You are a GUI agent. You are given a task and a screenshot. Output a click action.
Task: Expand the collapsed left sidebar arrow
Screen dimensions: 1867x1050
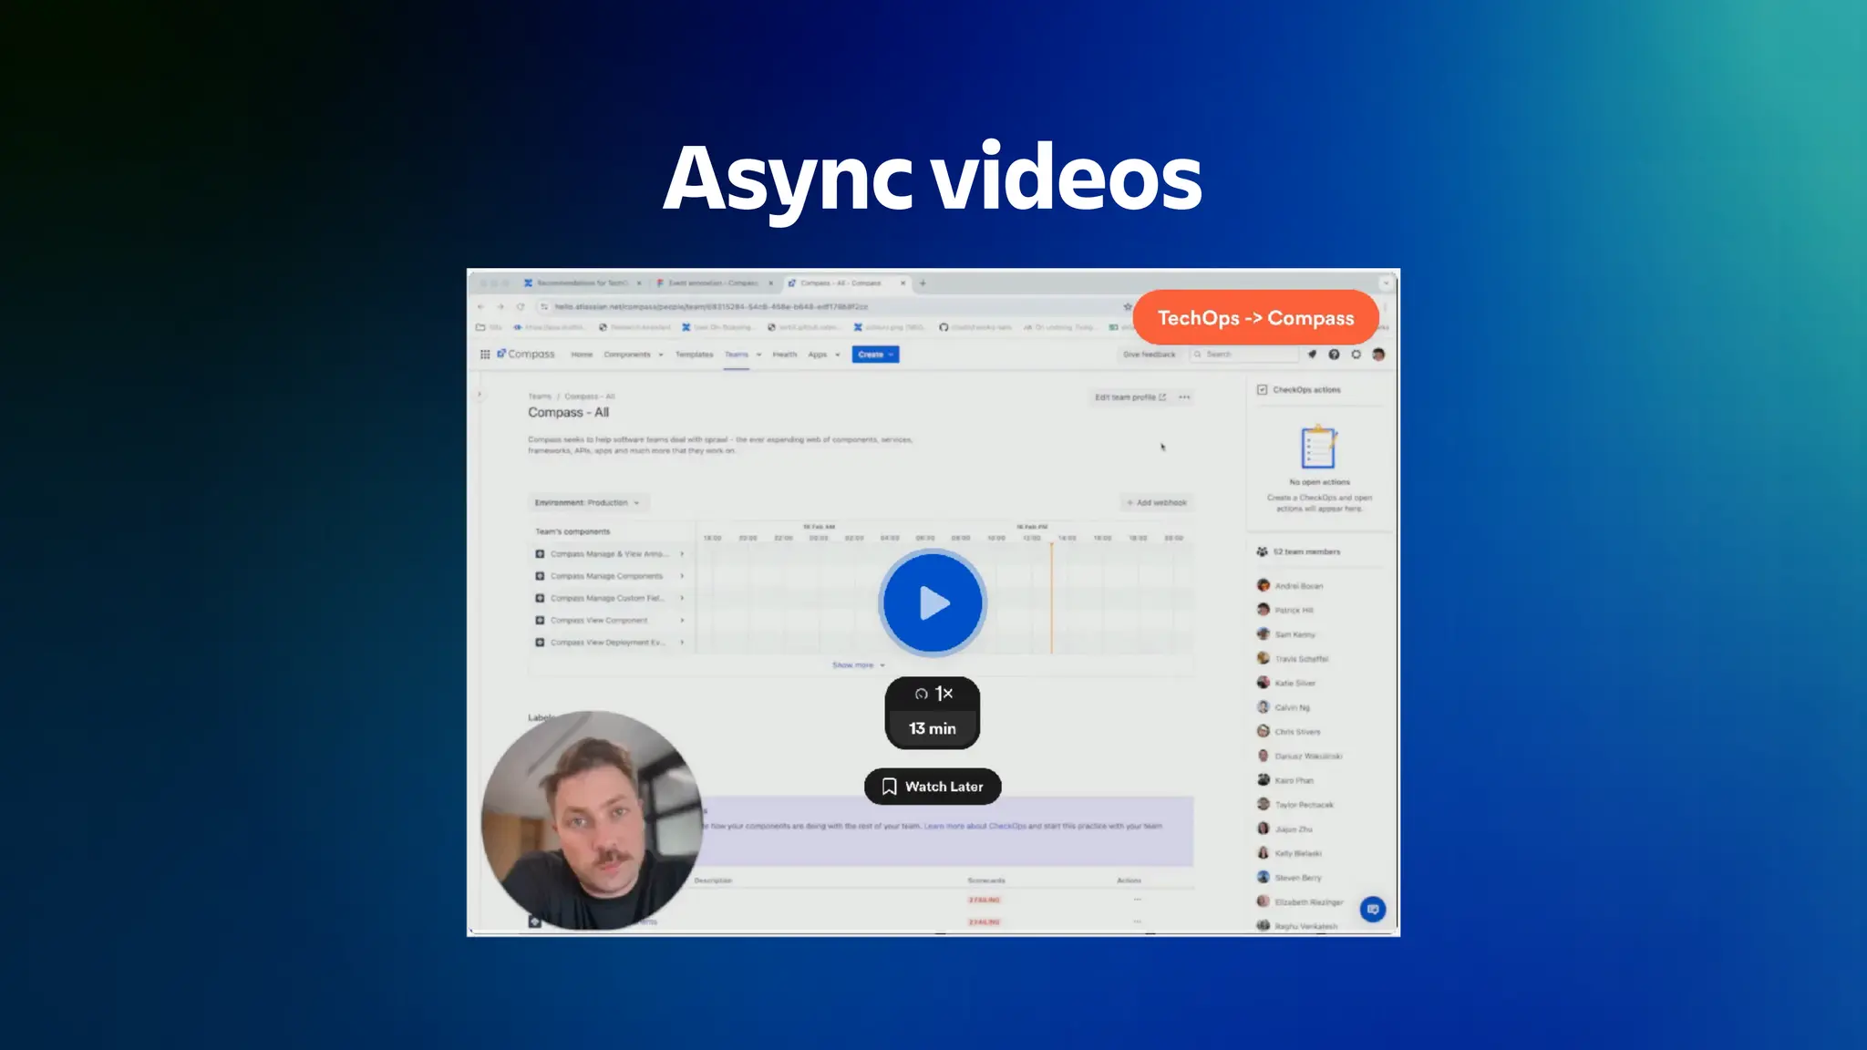pos(480,395)
